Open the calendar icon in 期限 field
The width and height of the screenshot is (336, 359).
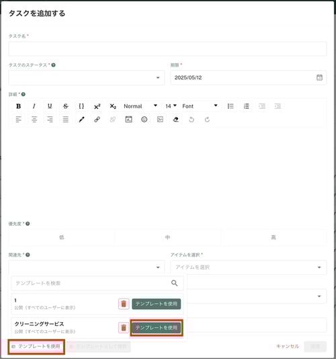click(x=319, y=77)
